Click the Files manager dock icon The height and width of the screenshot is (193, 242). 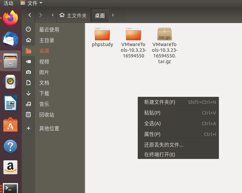[x=10, y=61]
